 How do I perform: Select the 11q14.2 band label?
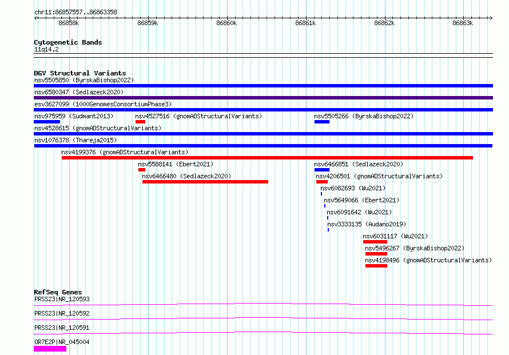coord(46,49)
